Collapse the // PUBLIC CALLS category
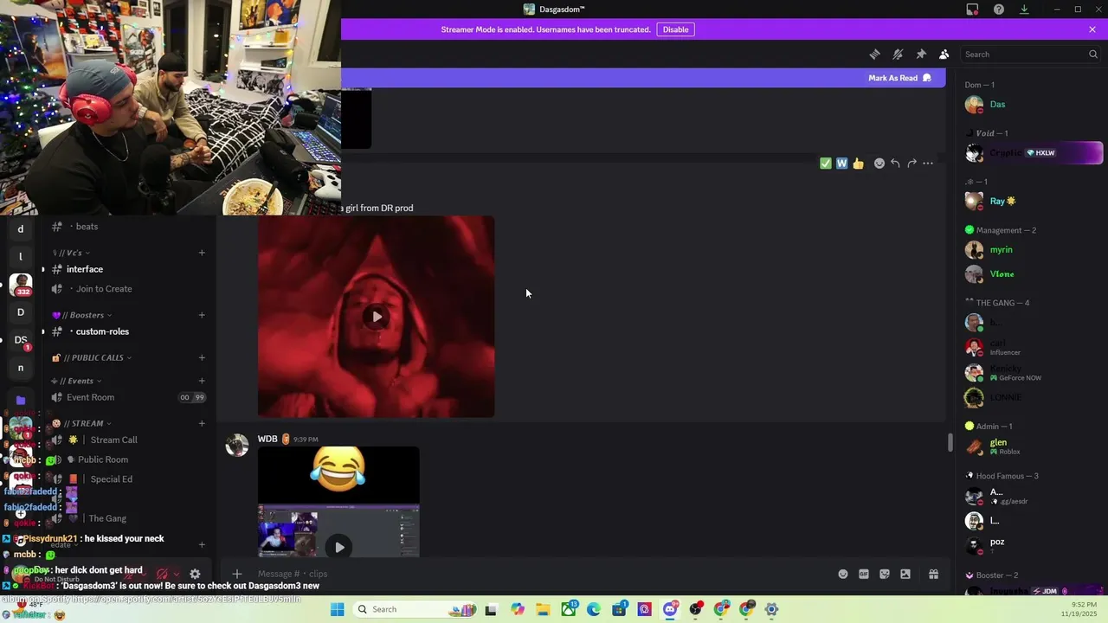Image resolution: width=1108 pixels, height=623 pixels. [x=92, y=357]
